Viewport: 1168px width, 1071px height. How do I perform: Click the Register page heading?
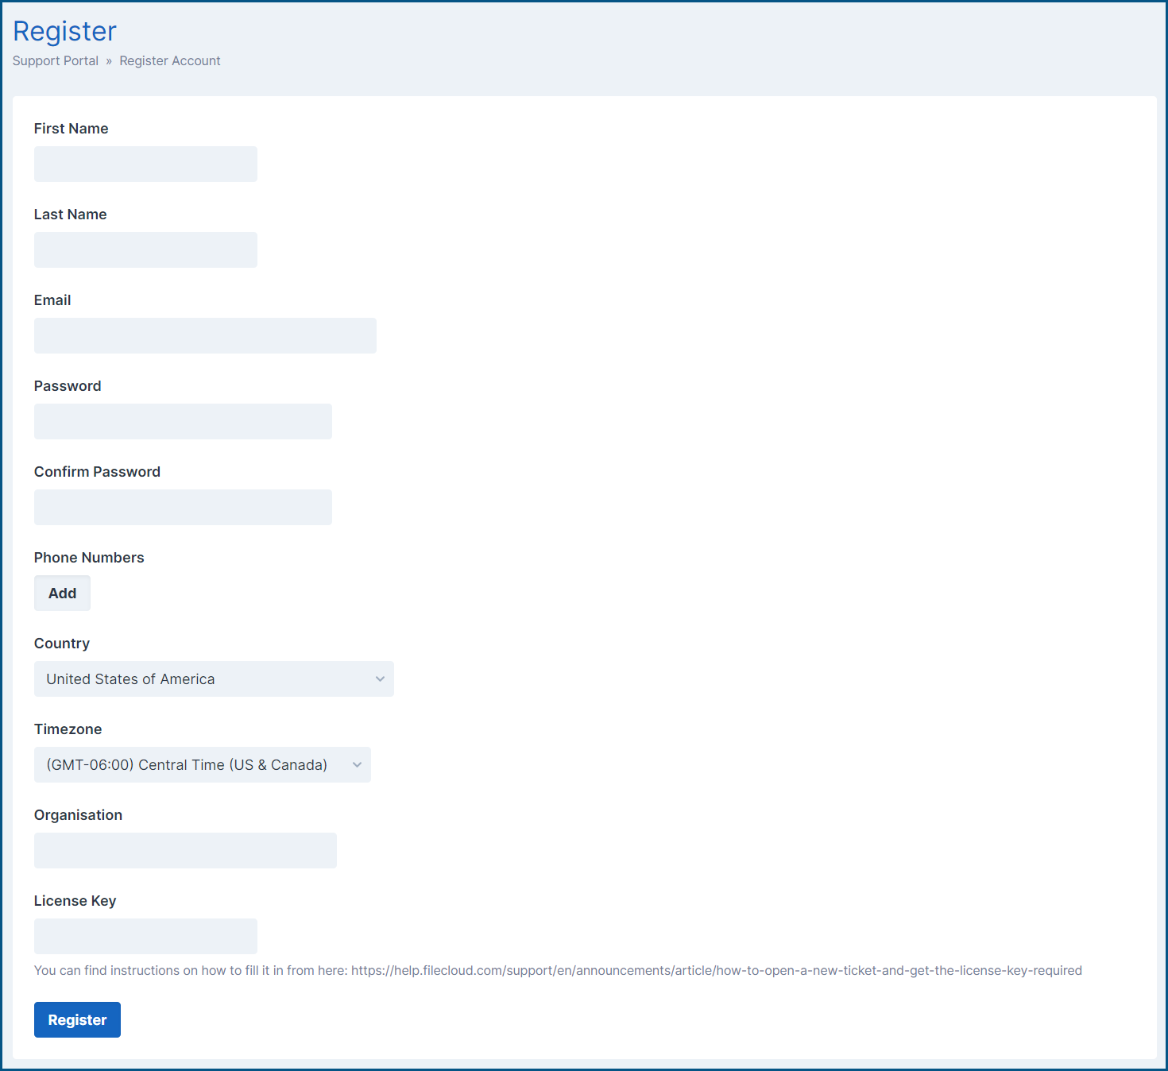(x=64, y=31)
